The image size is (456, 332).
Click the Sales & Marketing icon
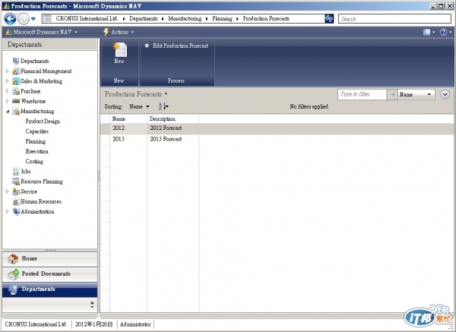(16, 81)
